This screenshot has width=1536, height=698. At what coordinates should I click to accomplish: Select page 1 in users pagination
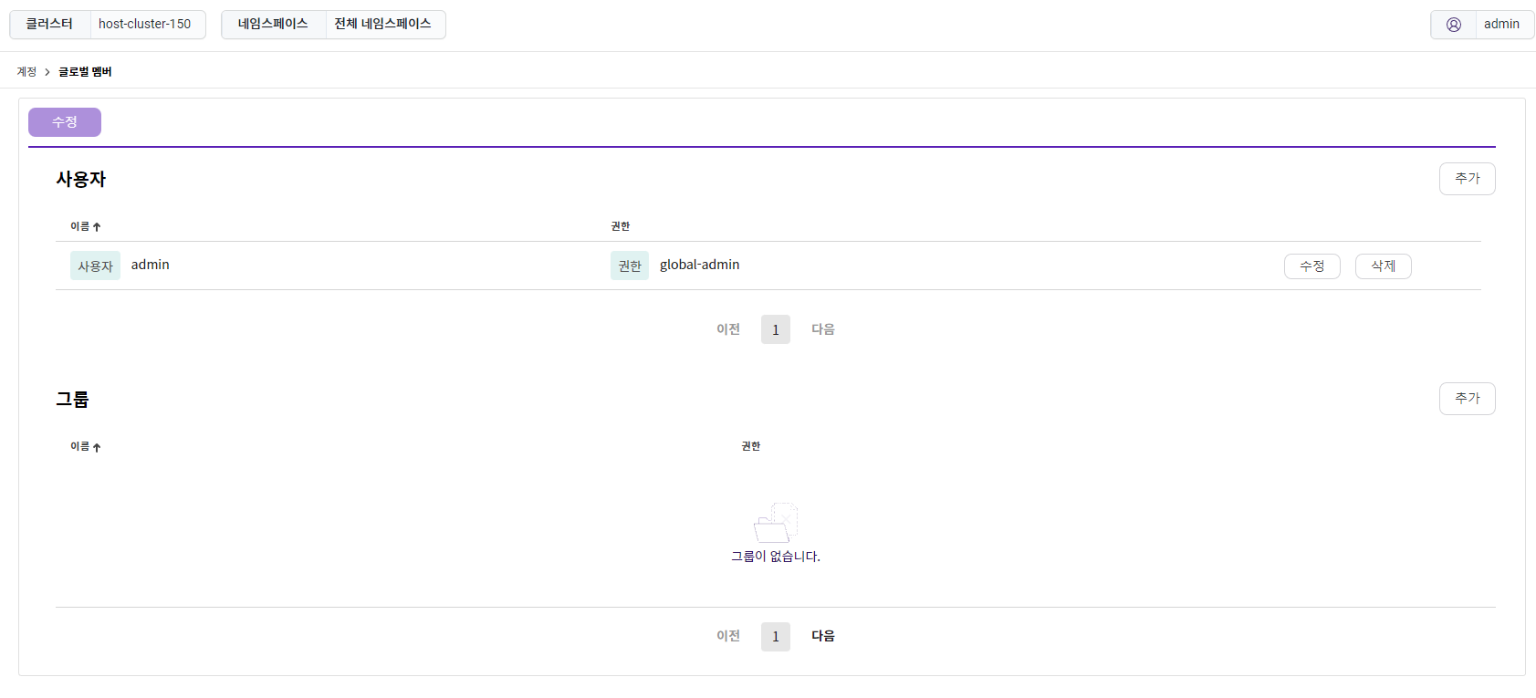pyautogui.click(x=776, y=329)
